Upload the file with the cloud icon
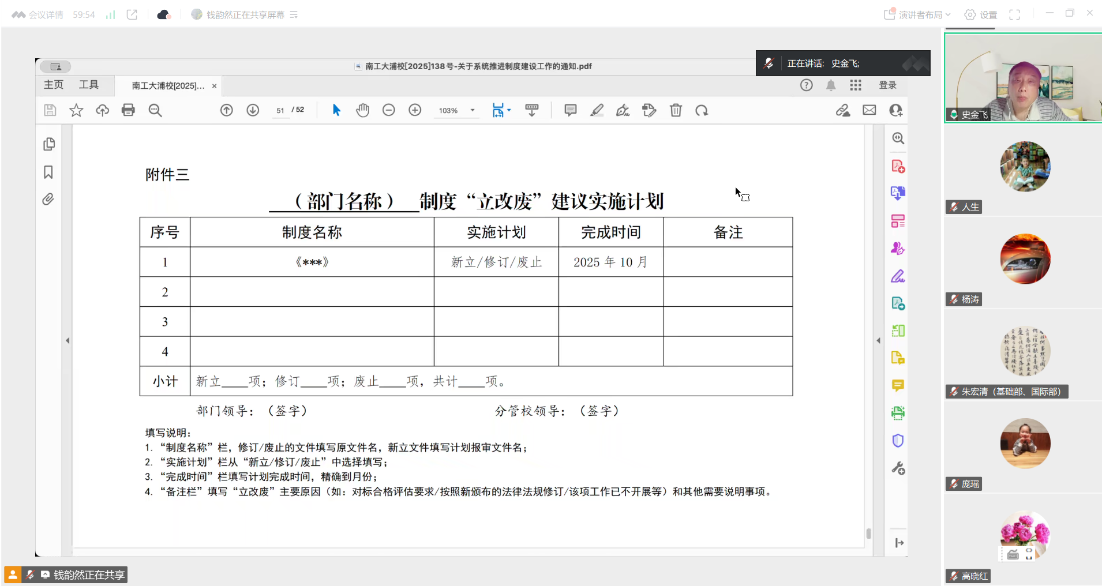The image size is (1102, 586). pyautogui.click(x=102, y=110)
